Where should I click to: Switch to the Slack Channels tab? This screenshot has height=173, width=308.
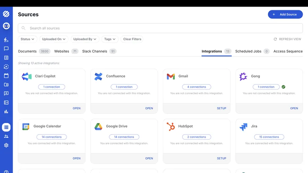(x=99, y=51)
